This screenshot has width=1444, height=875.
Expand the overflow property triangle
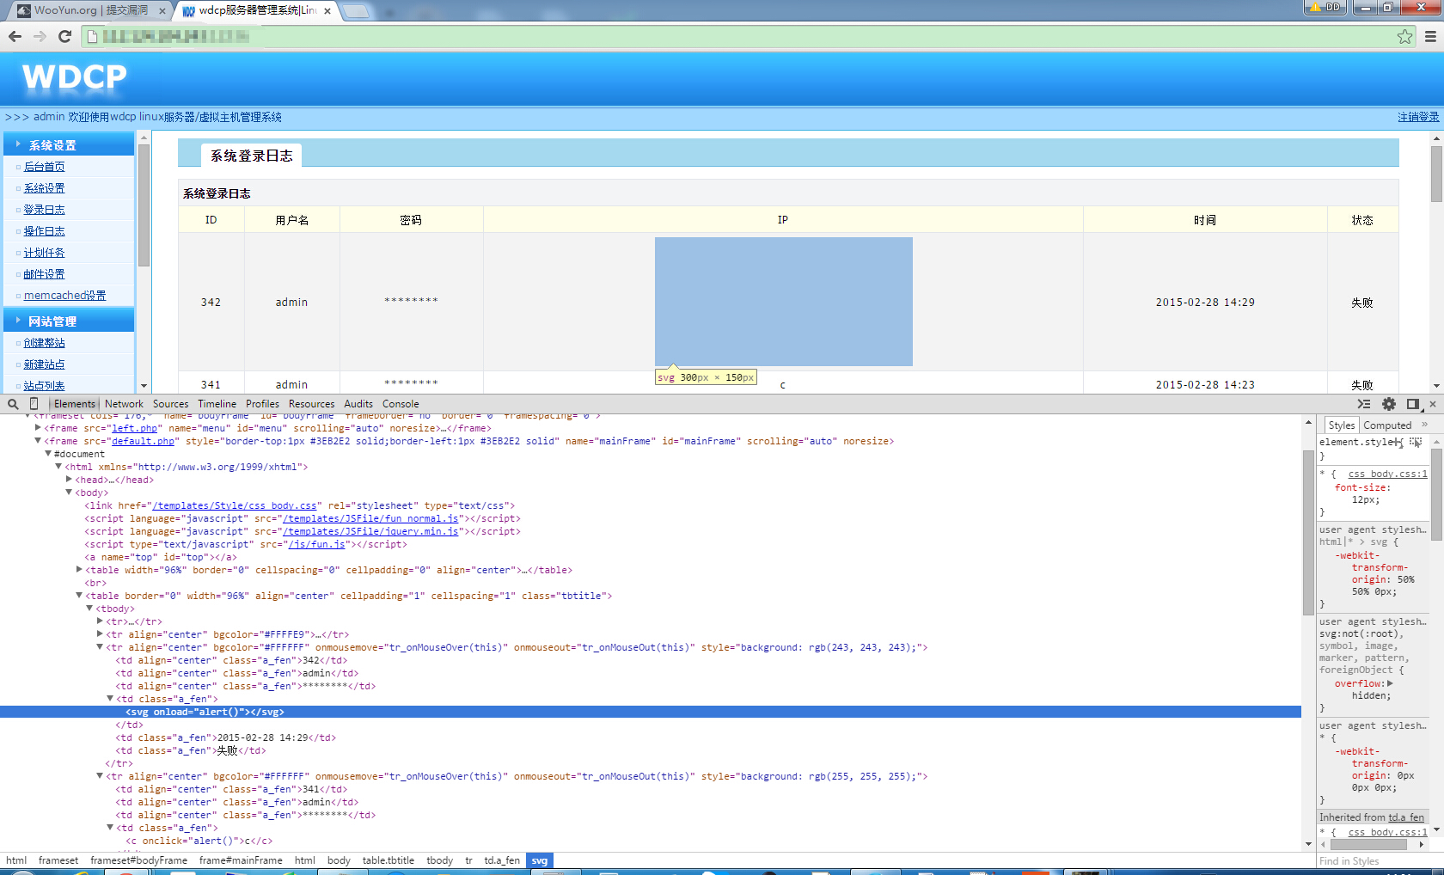click(1390, 683)
